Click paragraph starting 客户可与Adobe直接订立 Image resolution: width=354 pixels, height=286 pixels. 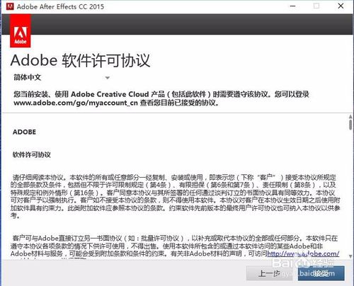point(175,246)
